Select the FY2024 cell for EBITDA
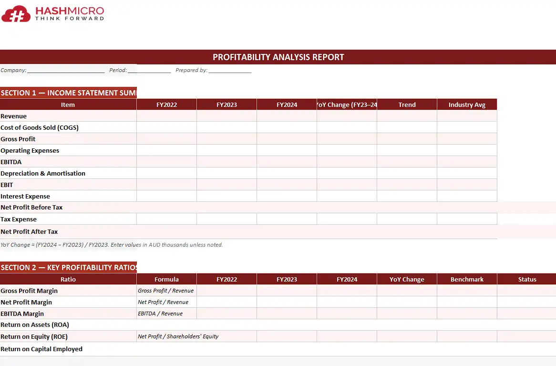Screen dimensions: 556x366 pyautogui.click(x=287, y=162)
